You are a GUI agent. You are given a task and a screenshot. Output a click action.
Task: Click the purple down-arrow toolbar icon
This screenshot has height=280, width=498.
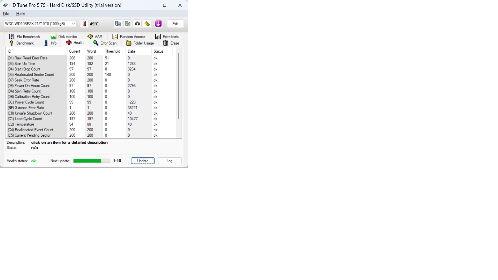[158, 24]
